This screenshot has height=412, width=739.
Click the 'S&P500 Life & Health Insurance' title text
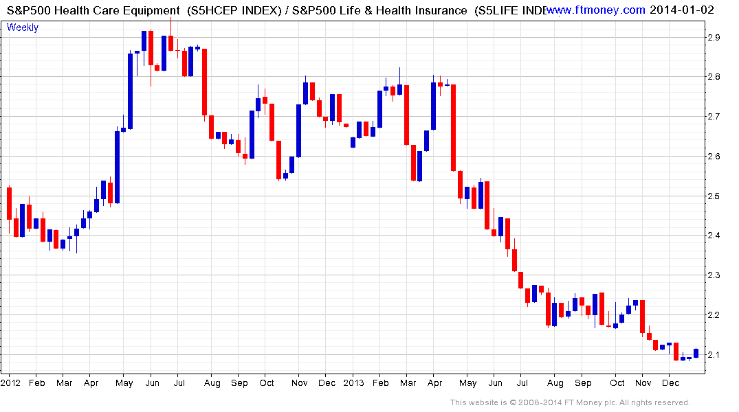379,10
